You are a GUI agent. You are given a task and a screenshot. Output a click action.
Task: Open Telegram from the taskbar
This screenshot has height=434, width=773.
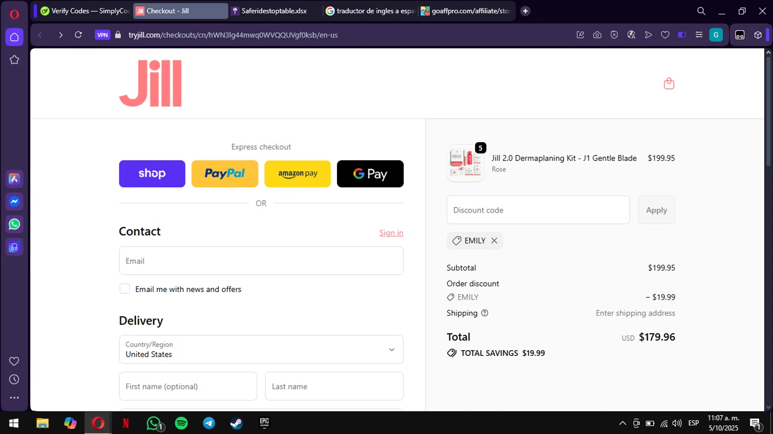pyautogui.click(x=209, y=423)
